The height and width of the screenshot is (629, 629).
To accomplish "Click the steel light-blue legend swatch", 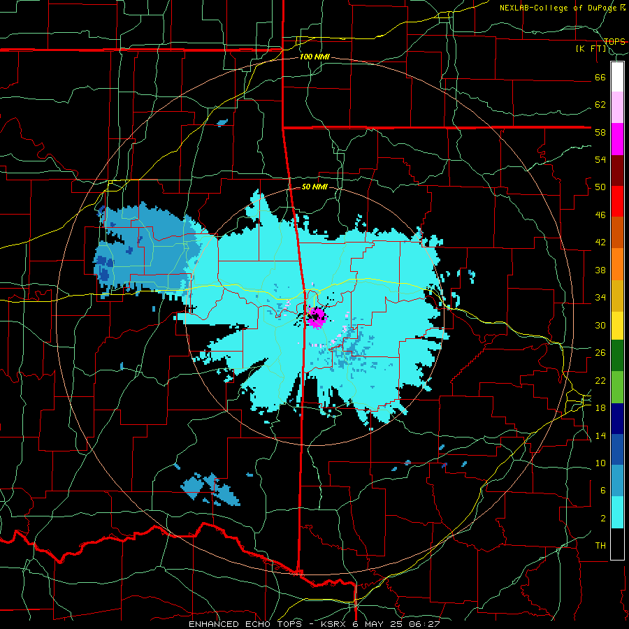I will (617, 480).
